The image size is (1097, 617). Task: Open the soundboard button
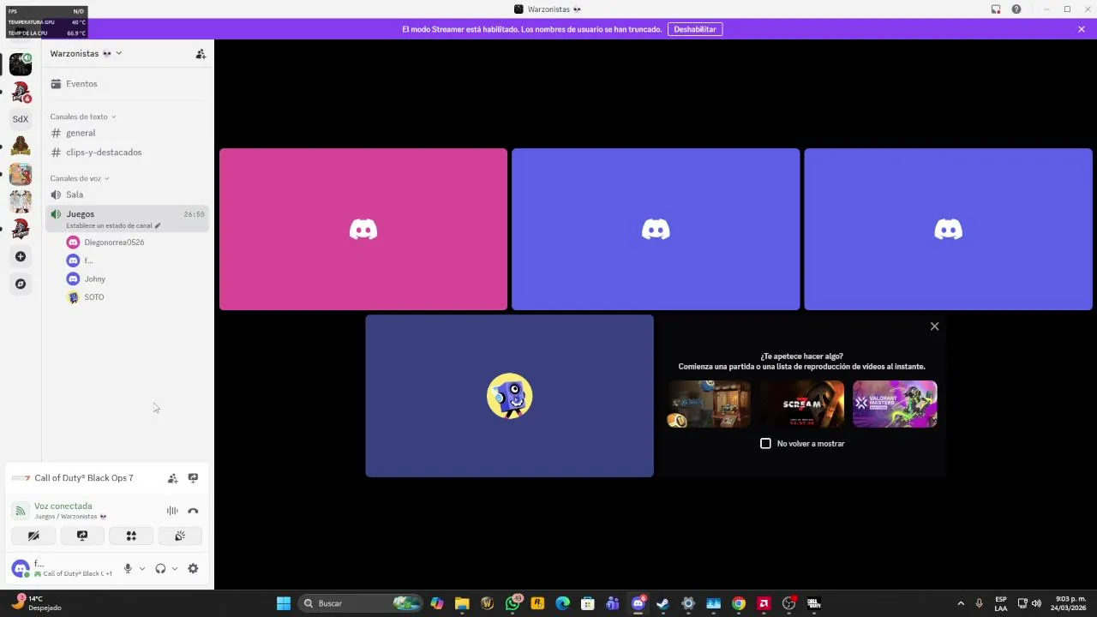pyautogui.click(x=180, y=536)
